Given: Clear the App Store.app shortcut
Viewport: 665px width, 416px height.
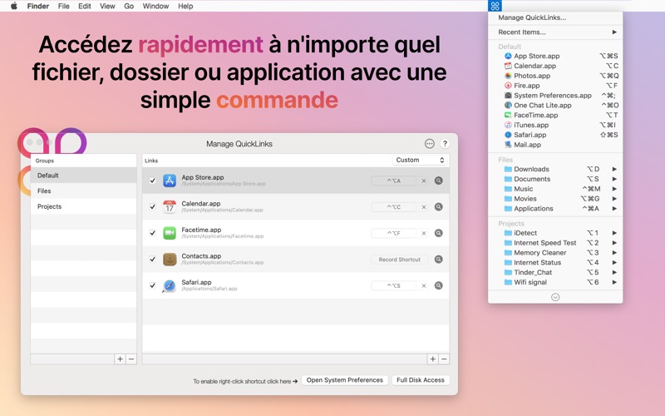Looking at the screenshot, I should 424,181.
